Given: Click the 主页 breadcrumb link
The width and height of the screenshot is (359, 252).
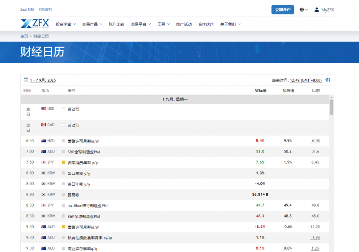Looking at the screenshot, I should point(24,36).
